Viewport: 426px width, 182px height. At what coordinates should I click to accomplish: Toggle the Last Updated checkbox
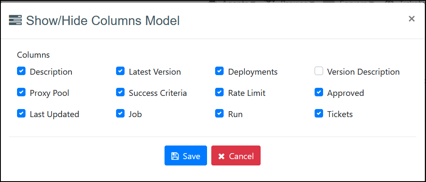pyautogui.click(x=21, y=114)
